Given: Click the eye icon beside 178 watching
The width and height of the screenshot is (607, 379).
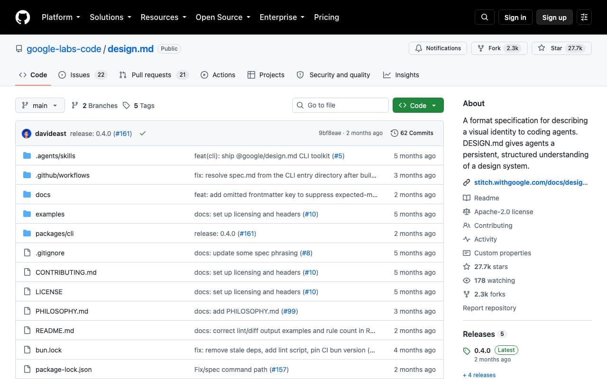Looking at the screenshot, I should tap(467, 280).
